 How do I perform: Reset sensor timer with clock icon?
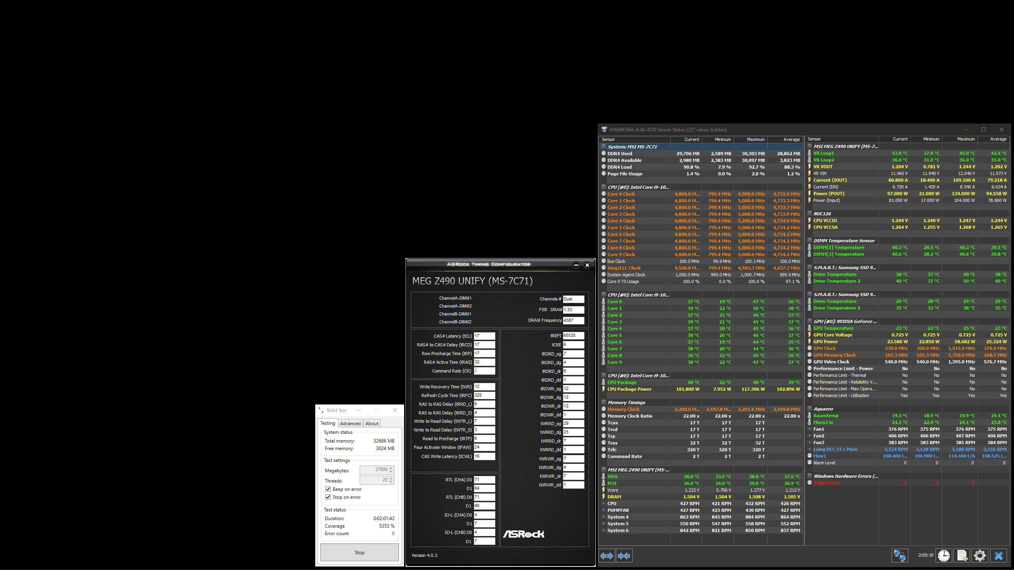[x=944, y=555]
